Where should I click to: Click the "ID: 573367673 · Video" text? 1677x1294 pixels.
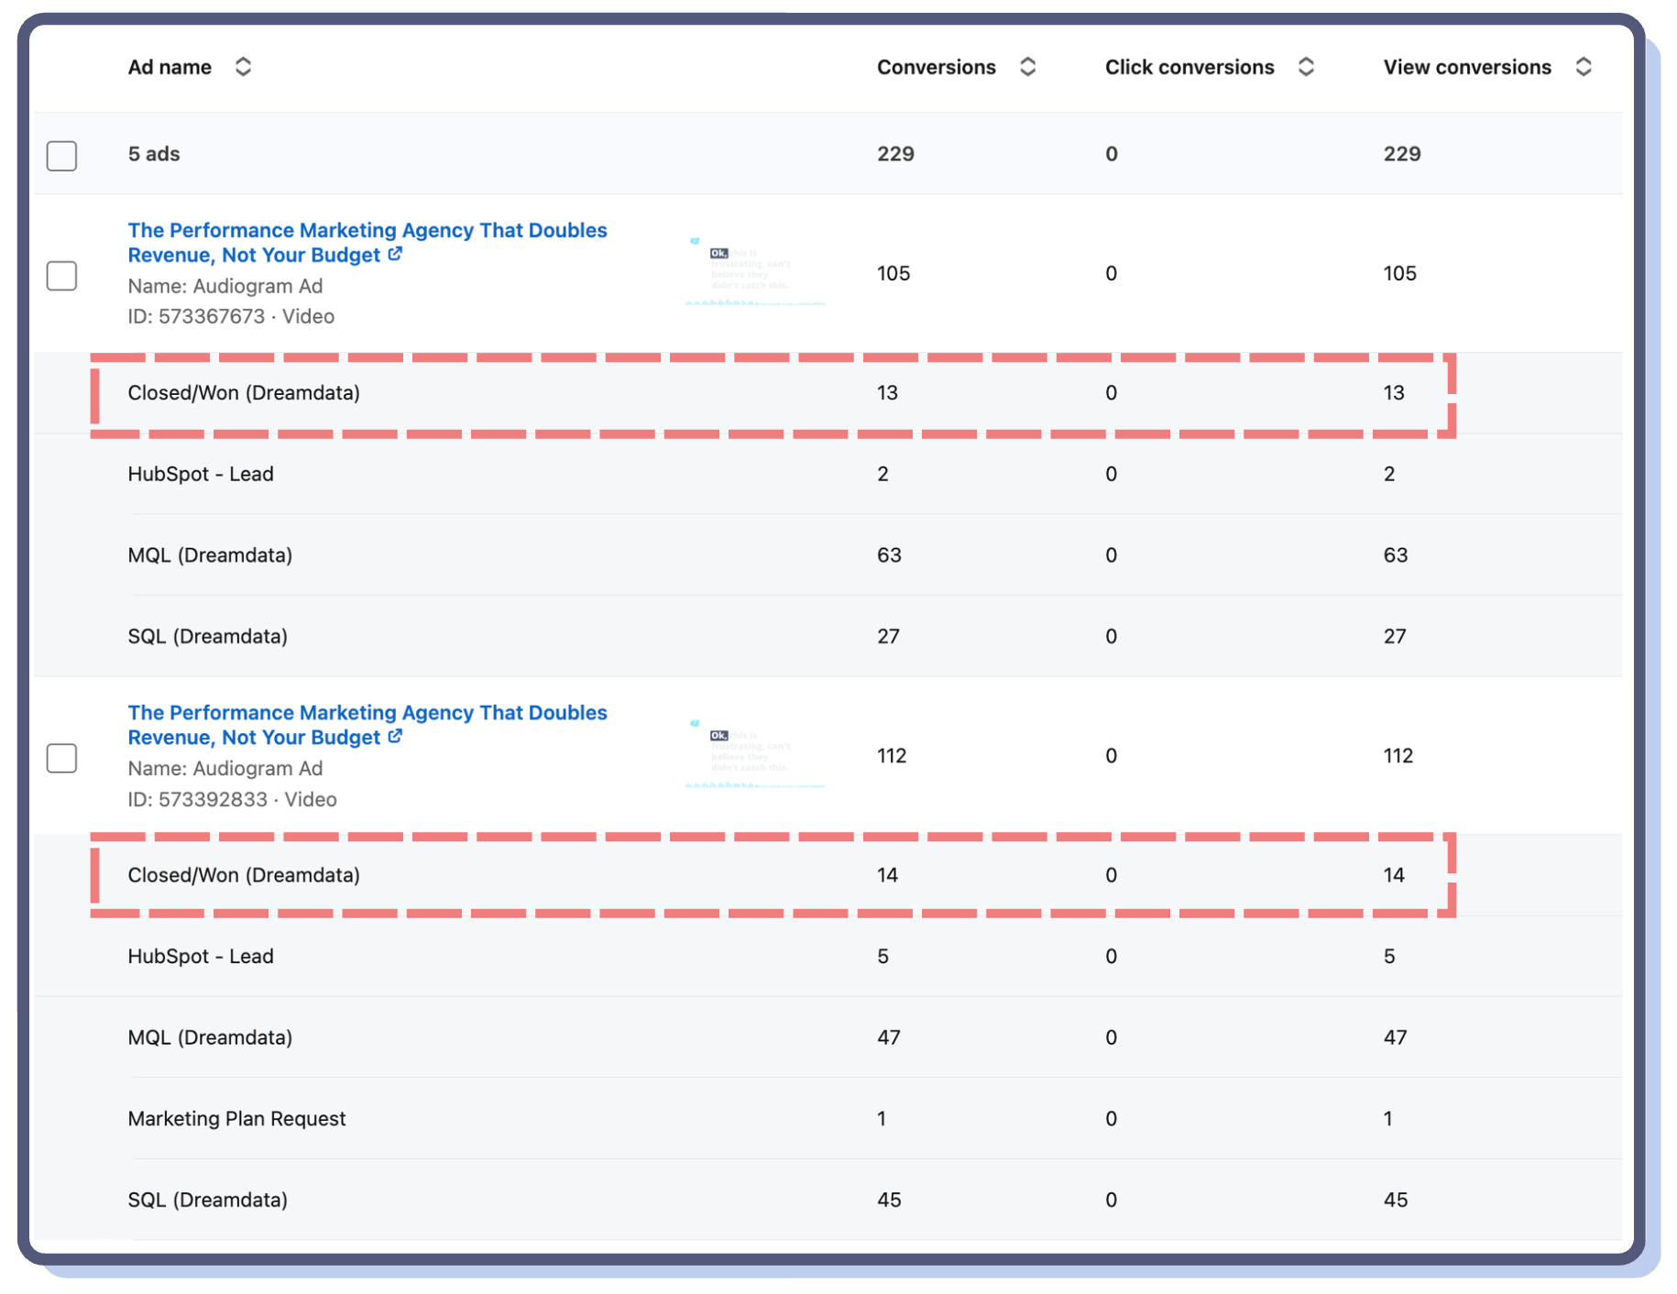coord(231,316)
